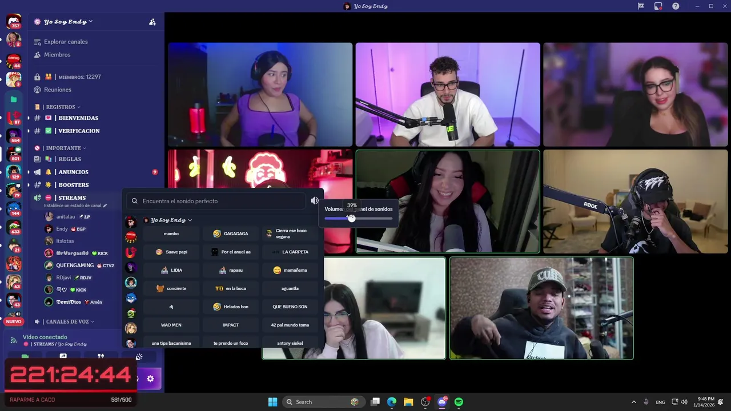Play the Suave papi sound

[171, 252]
